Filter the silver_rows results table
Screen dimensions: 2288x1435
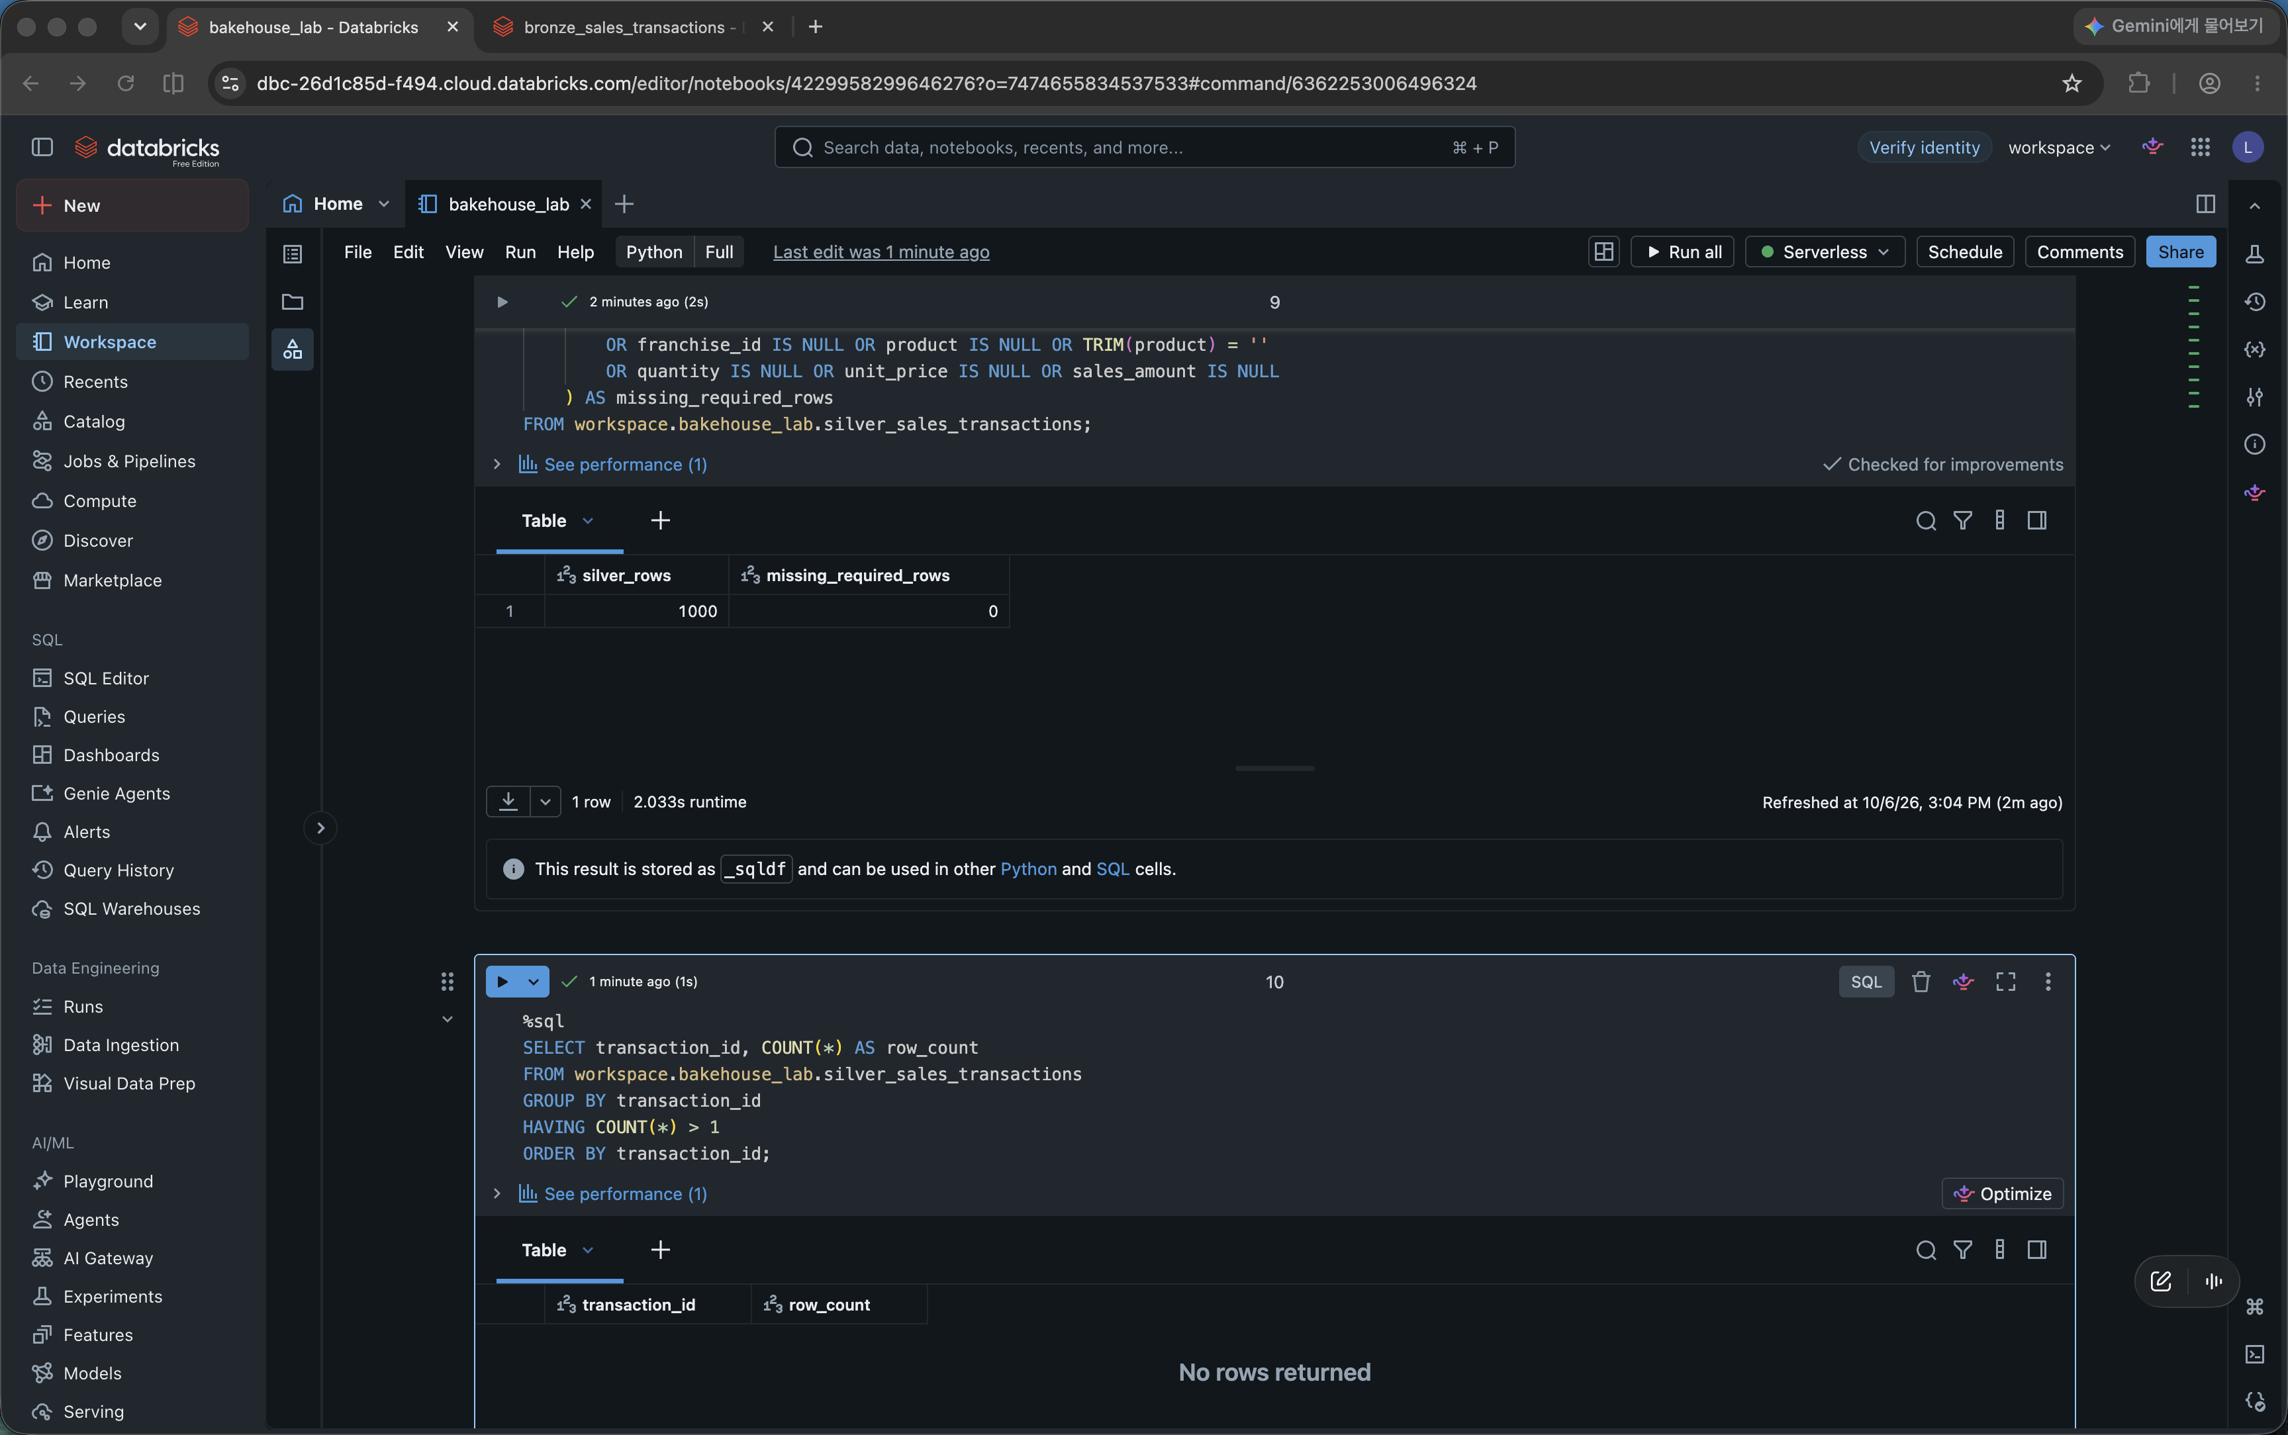click(1962, 520)
